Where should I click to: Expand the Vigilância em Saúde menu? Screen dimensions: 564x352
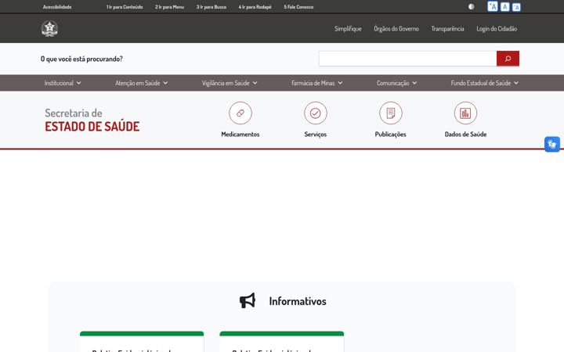230,83
